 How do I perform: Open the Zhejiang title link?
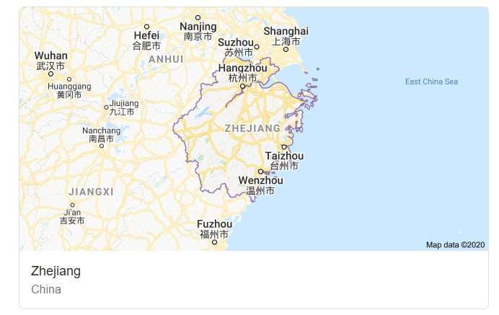tap(56, 272)
